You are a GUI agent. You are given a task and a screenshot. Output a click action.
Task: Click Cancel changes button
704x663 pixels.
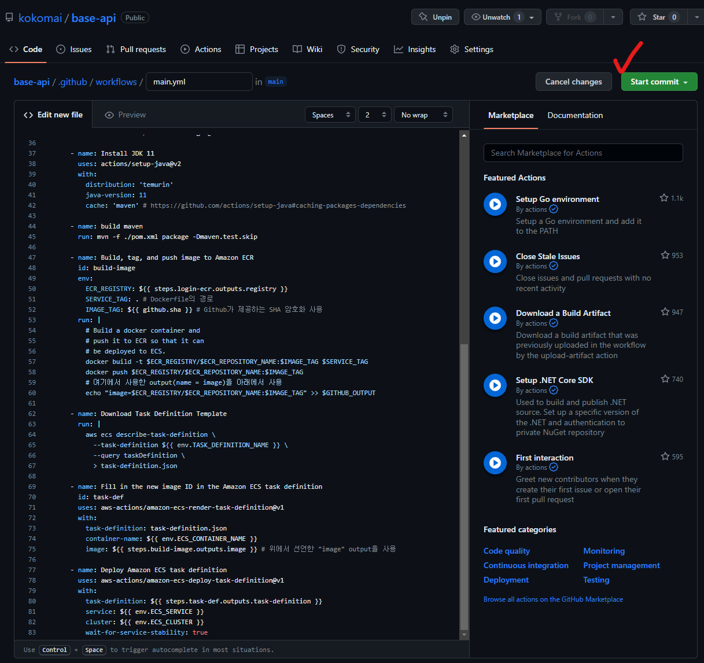pyautogui.click(x=573, y=82)
